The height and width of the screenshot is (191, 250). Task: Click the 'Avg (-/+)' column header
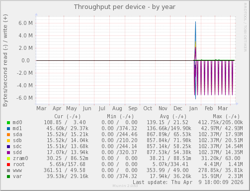pyautogui.click(x=173, y=117)
